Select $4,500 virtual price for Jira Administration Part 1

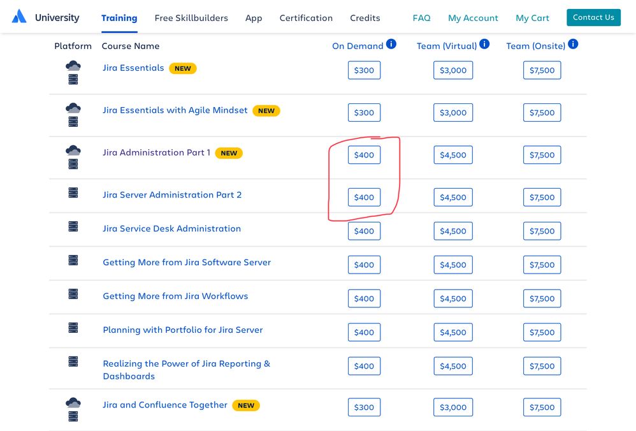tap(453, 155)
